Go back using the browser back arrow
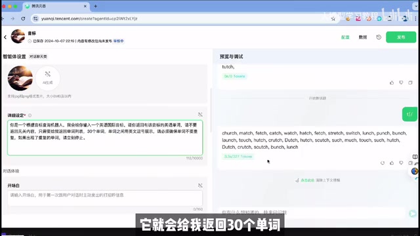The image size is (420, 236). pos(3,19)
